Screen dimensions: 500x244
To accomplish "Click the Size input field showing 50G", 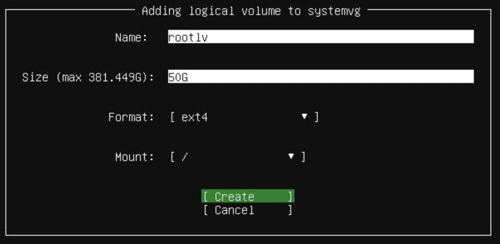I will click(x=320, y=77).
